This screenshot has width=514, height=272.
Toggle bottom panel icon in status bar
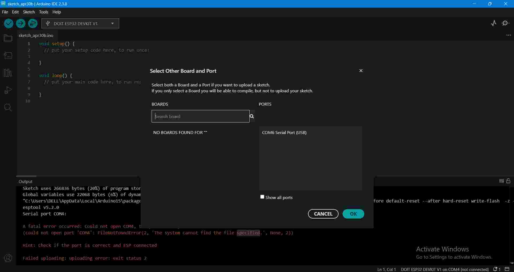click(507, 269)
